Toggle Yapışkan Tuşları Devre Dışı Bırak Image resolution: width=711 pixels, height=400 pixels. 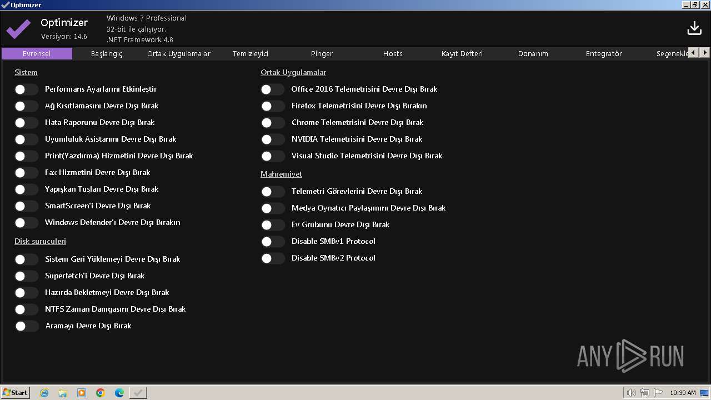pos(26,189)
